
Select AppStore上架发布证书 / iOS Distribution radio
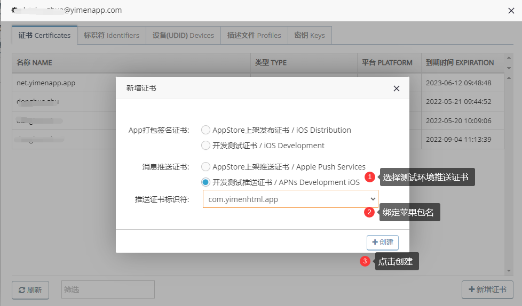pos(205,130)
